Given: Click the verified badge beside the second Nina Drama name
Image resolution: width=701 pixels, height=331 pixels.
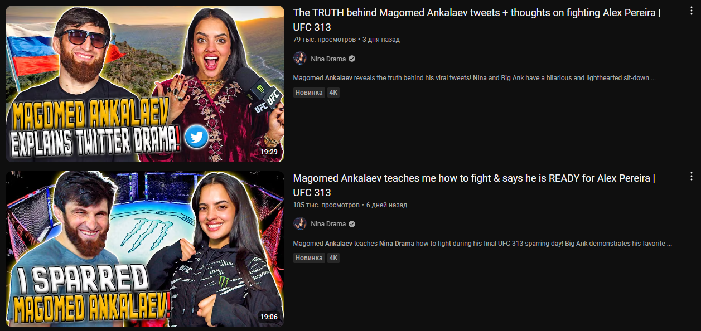Looking at the screenshot, I should (x=352, y=224).
